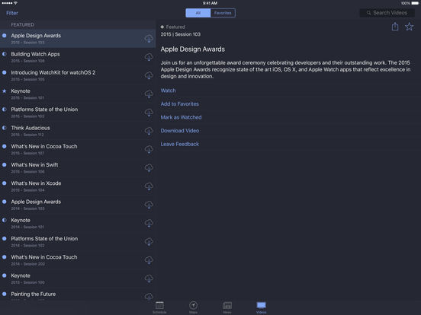
Task: Open What's New in Cocoa Touch 2015 row
Action: [78, 149]
